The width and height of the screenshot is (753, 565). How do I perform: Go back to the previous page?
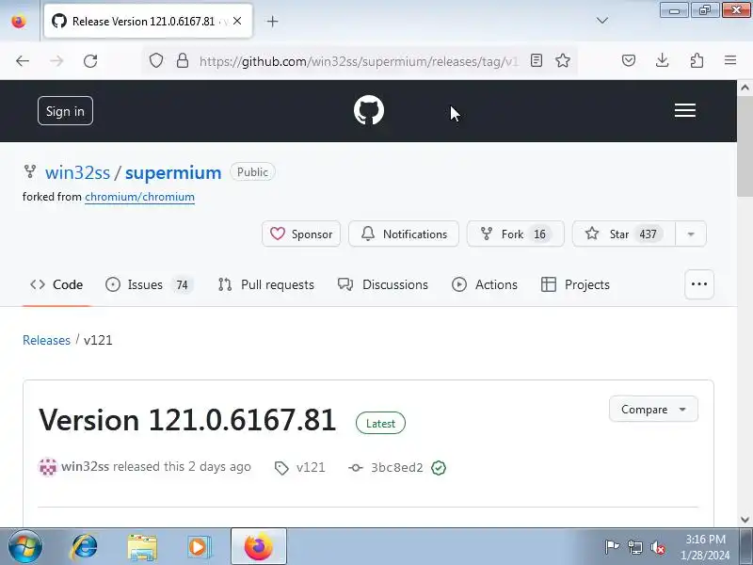tap(23, 61)
